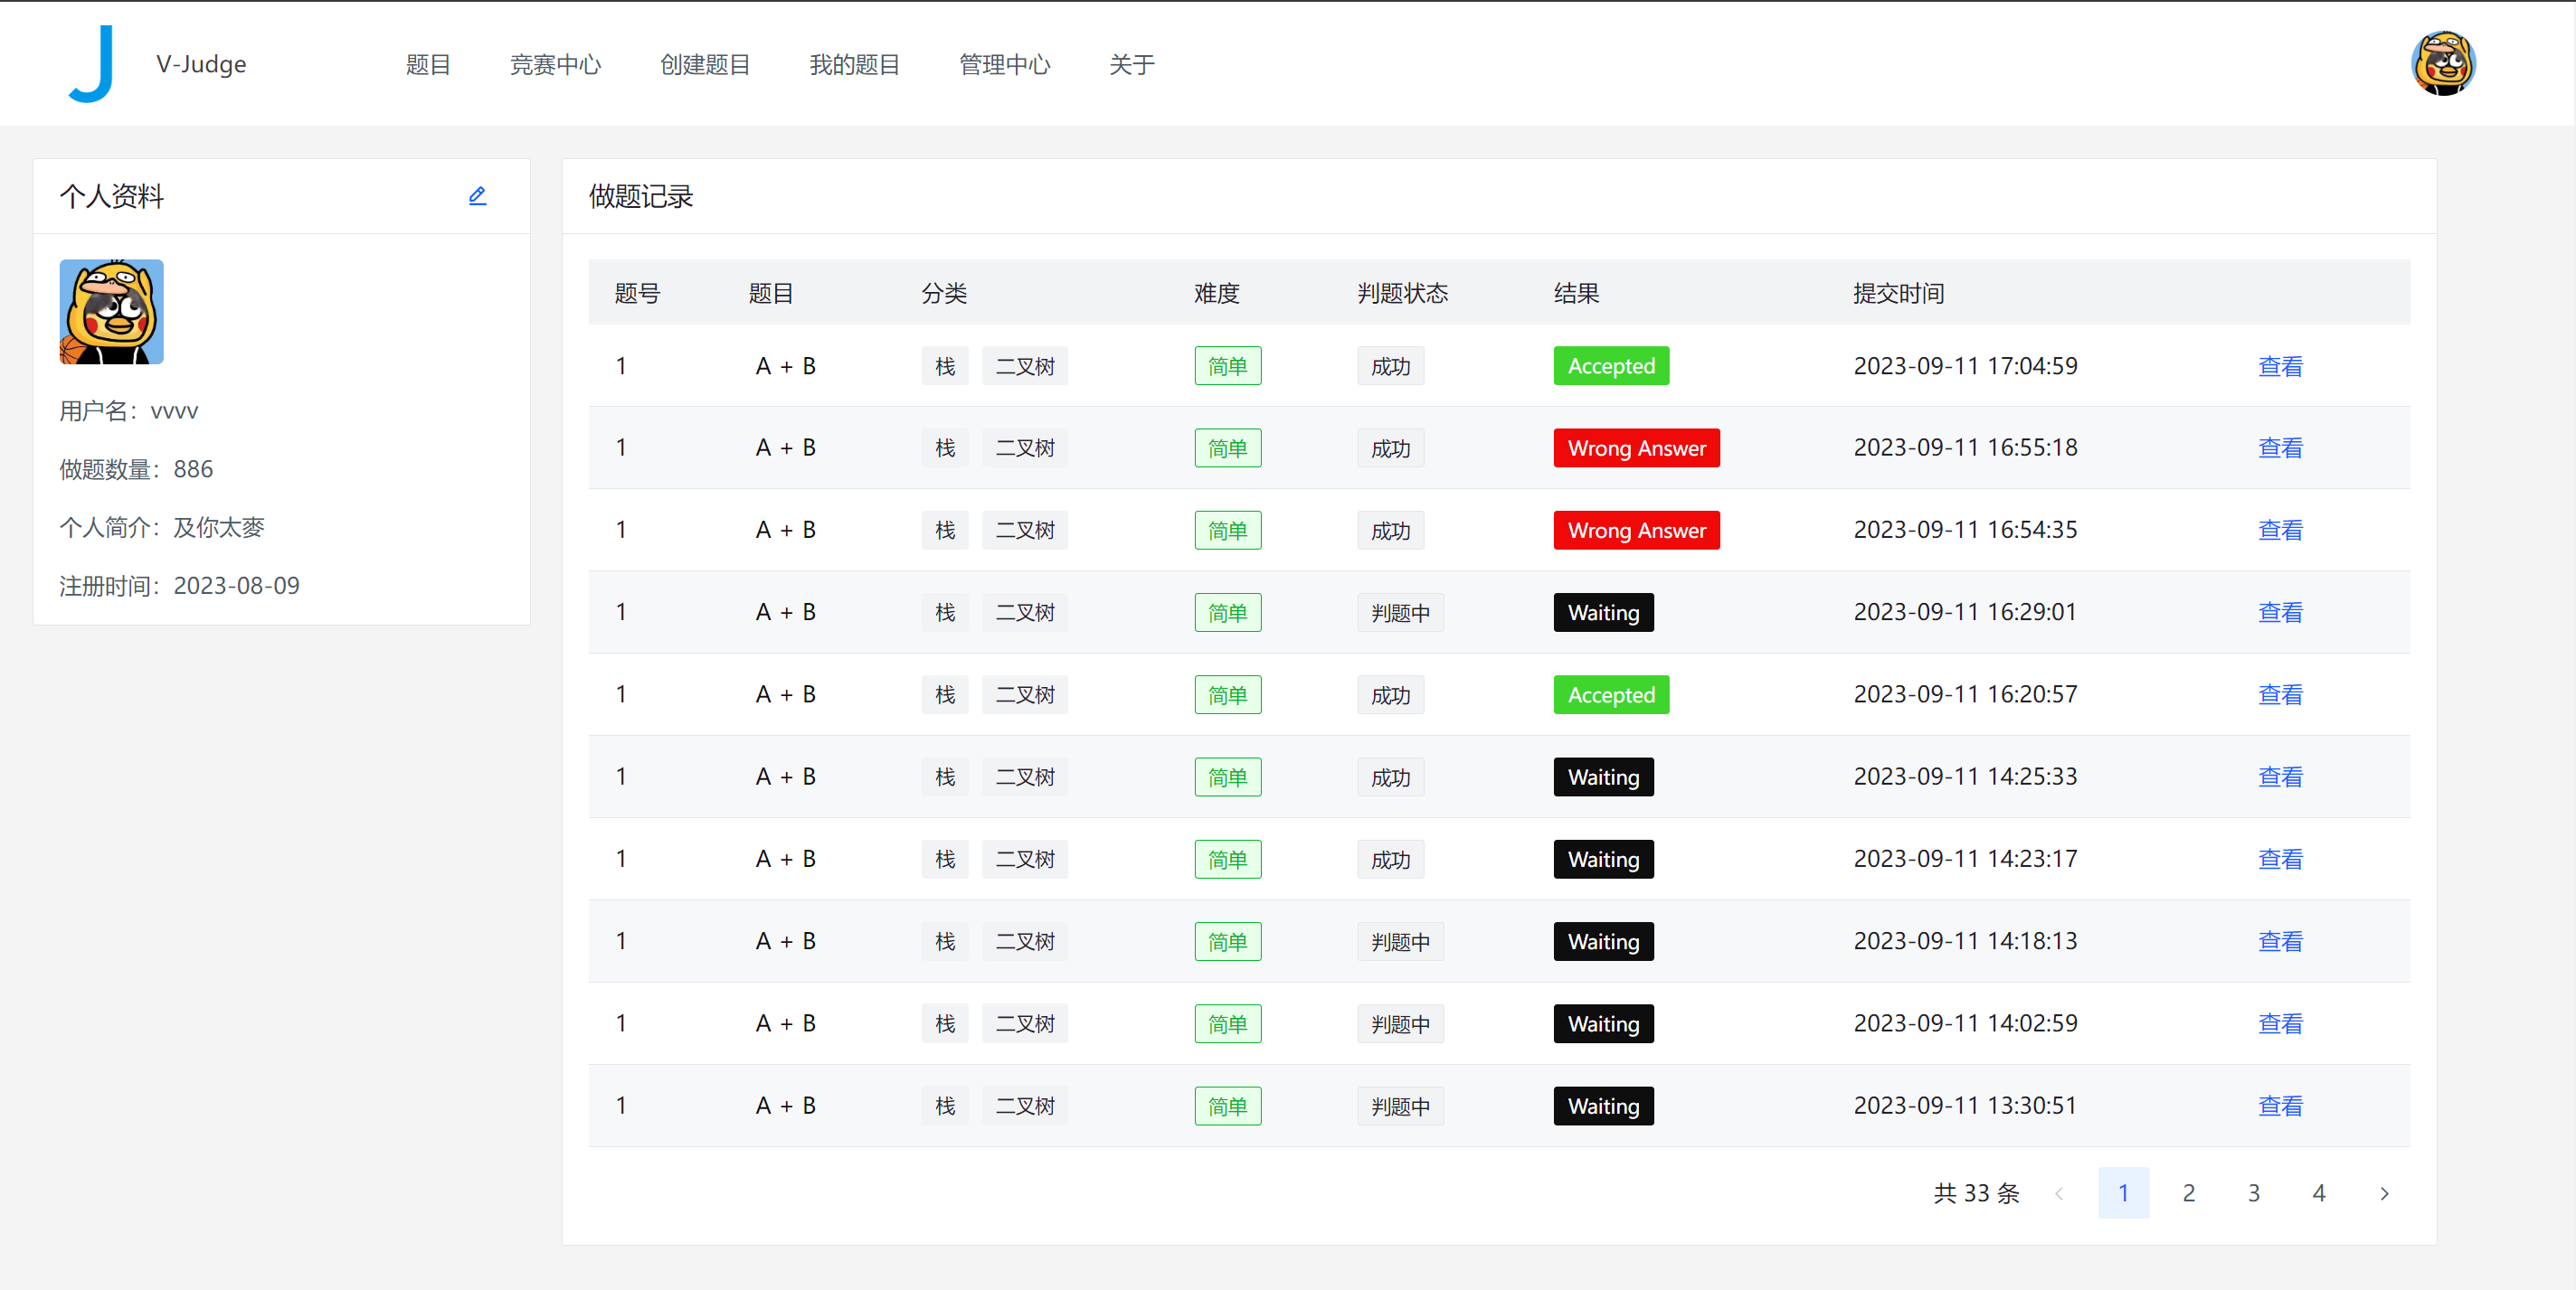Image resolution: width=2576 pixels, height=1290 pixels.
Task: Click the 用户名：vvvv text
Action: (129, 410)
